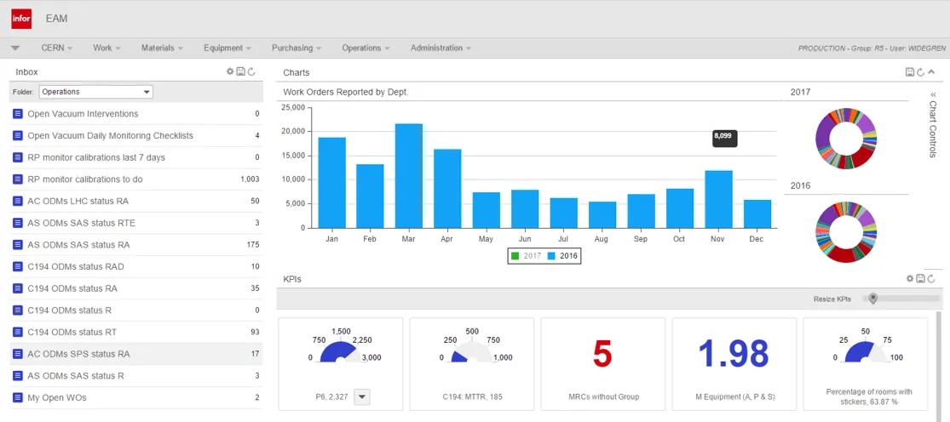Open KPIs settings gear icon
The height and width of the screenshot is (422, 950).
pos(909,279)
